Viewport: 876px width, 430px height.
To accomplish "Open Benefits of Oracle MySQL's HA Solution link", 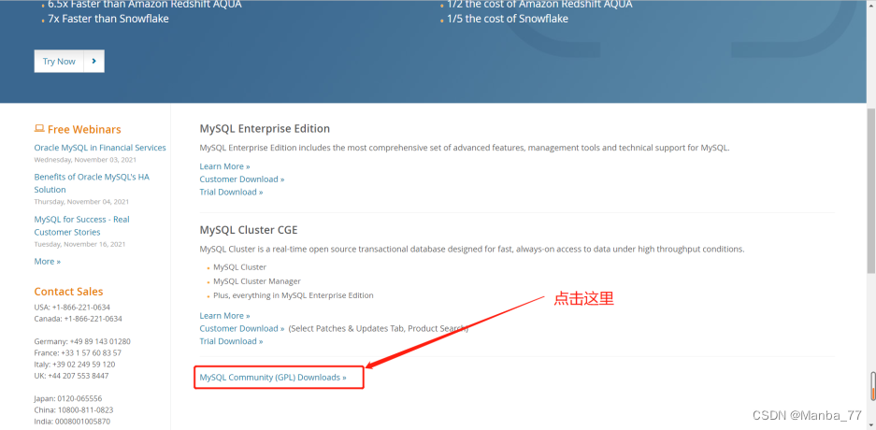I will (x=92, y=183).
